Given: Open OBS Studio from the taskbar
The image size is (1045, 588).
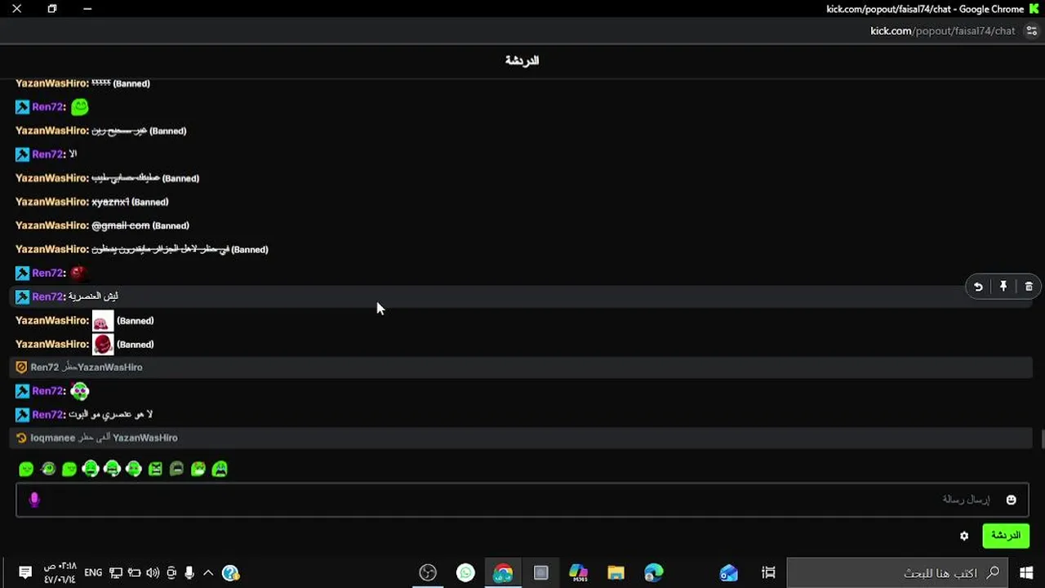Looking at the screenshot, I should [x=428, y=572].
